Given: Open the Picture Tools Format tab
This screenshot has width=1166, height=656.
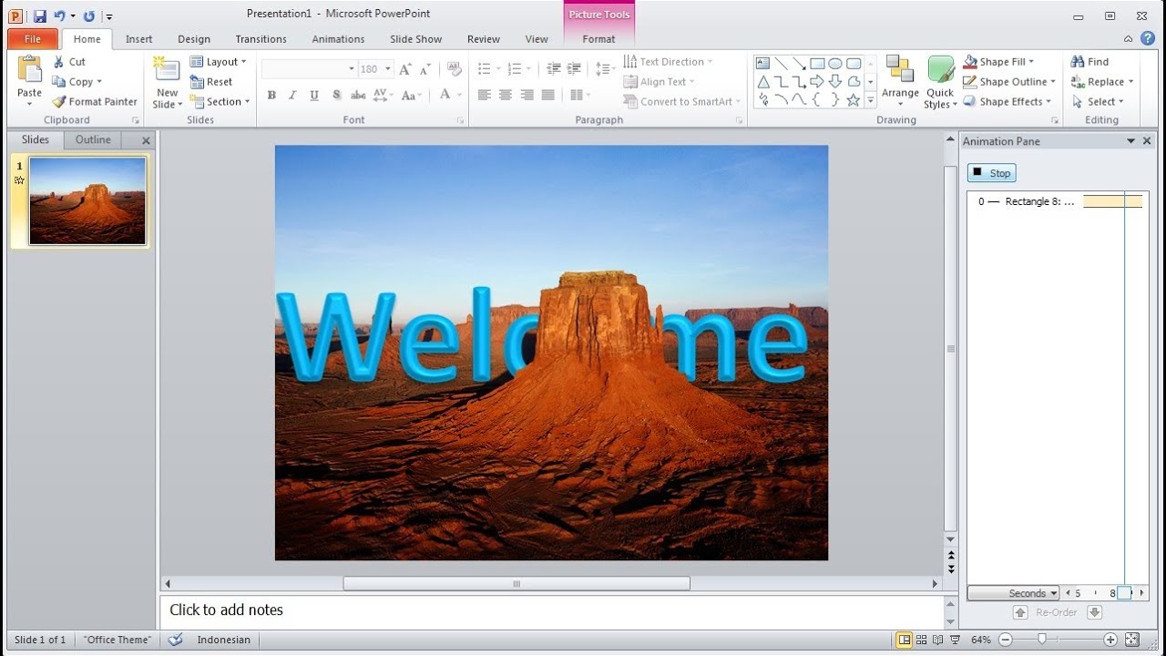Looking at the screenshot, I should click(x=598, y=39).
